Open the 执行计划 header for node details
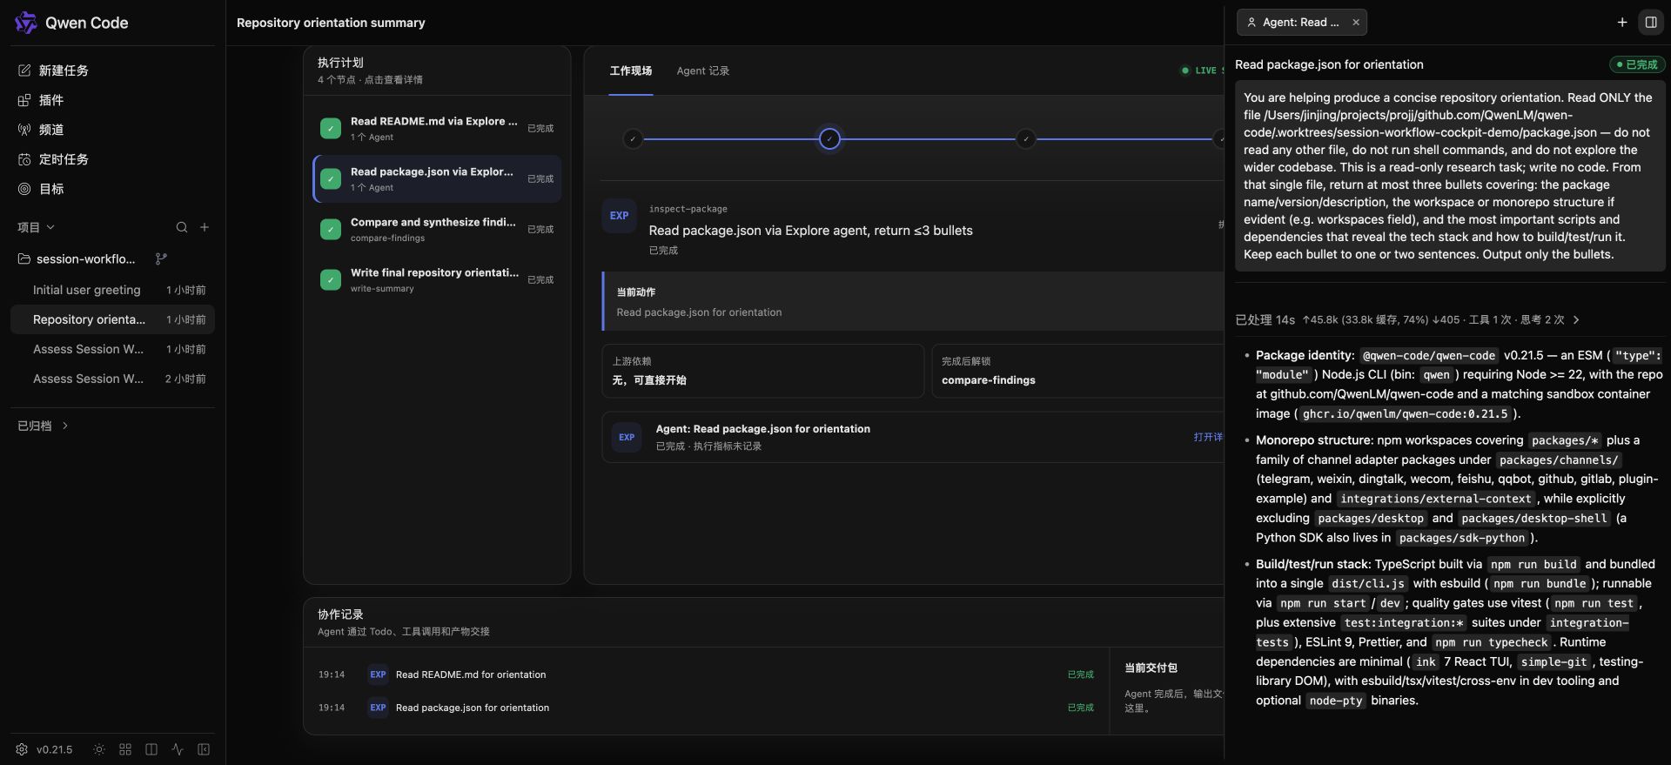This screenshot has height=765, width=1671. (x=437, y=70)
